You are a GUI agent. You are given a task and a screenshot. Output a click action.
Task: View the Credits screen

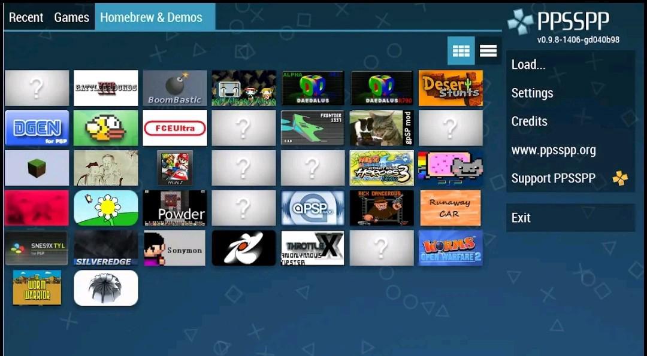point(529,121)
